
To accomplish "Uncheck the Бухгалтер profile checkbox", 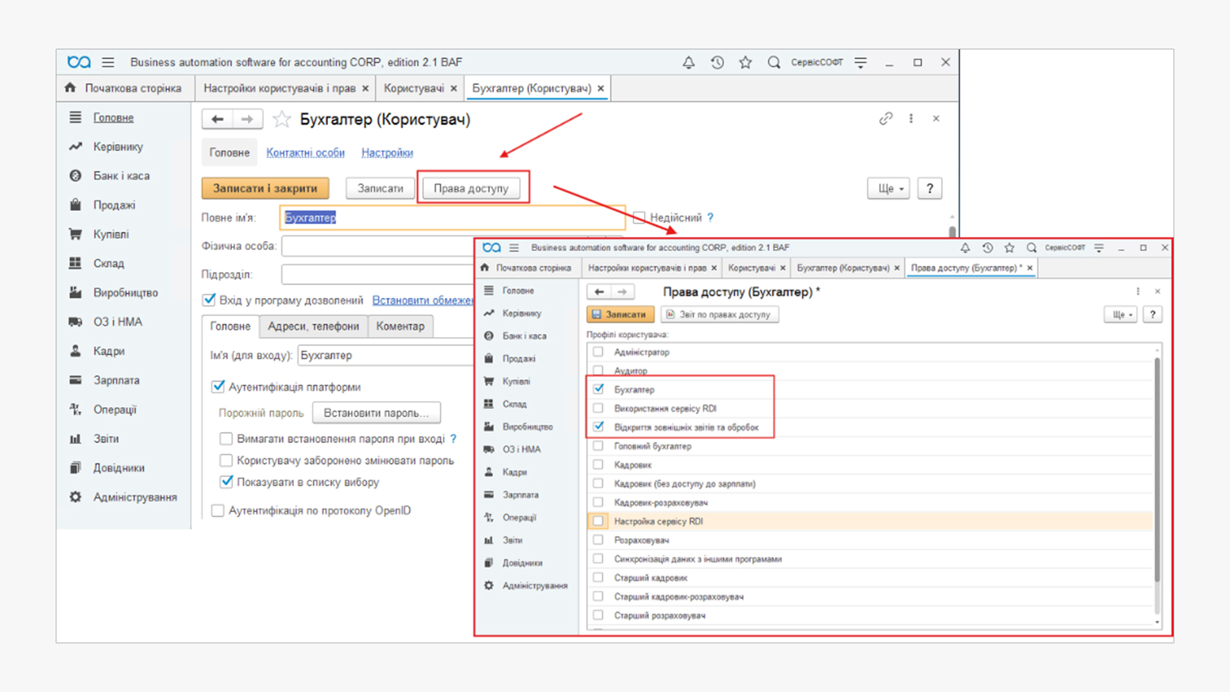I will tap(598, 389).
